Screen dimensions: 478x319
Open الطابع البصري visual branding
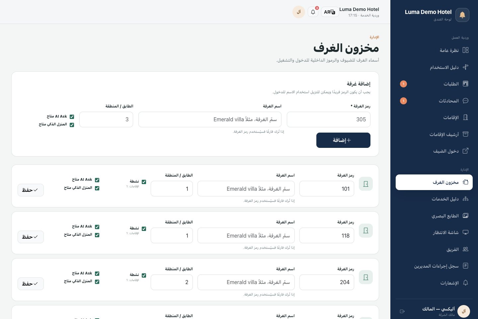coord(434,216)
